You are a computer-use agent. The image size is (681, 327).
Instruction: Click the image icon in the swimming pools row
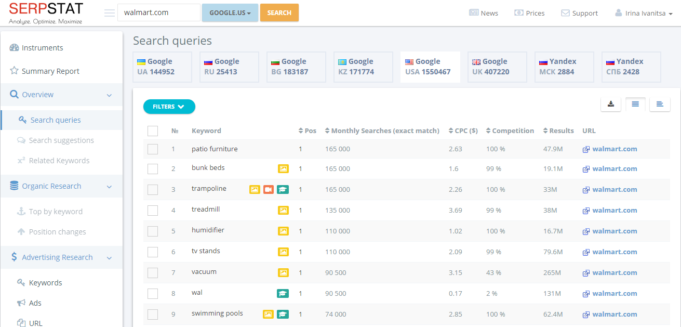[269, 314]
